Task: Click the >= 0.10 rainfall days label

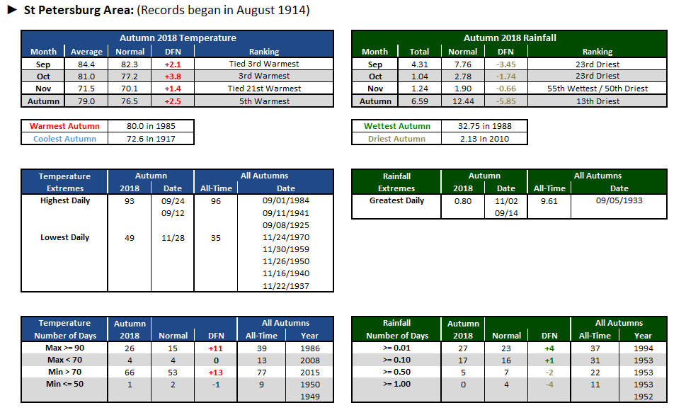Action: [397, 360]
